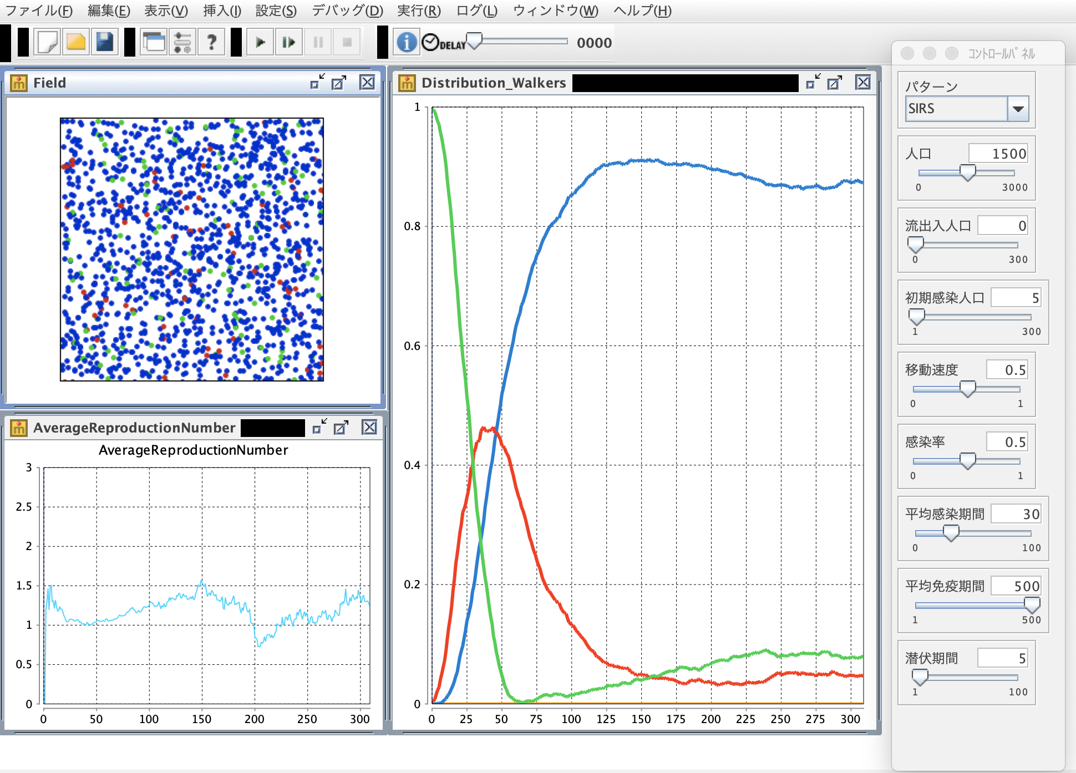Iconify the Field window using the shrink icon

point(317,83)
